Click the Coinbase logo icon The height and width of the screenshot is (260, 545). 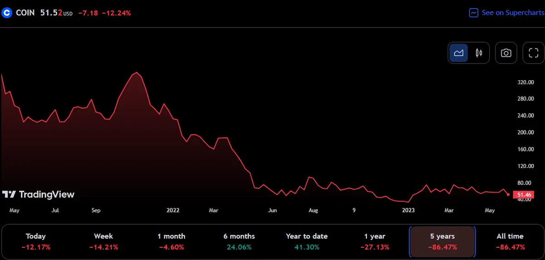(x=6, y=13)
